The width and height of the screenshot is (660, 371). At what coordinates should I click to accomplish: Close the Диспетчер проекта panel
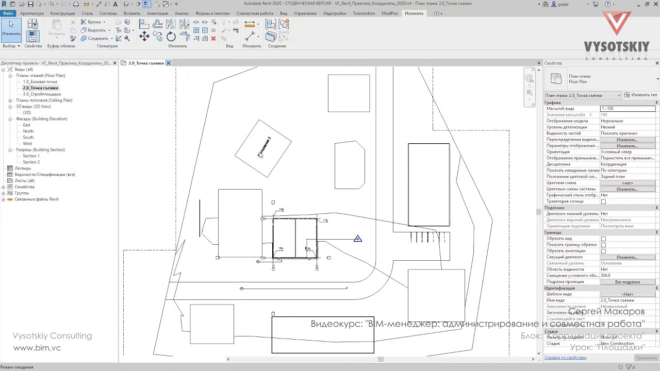[x=114, y=63]
